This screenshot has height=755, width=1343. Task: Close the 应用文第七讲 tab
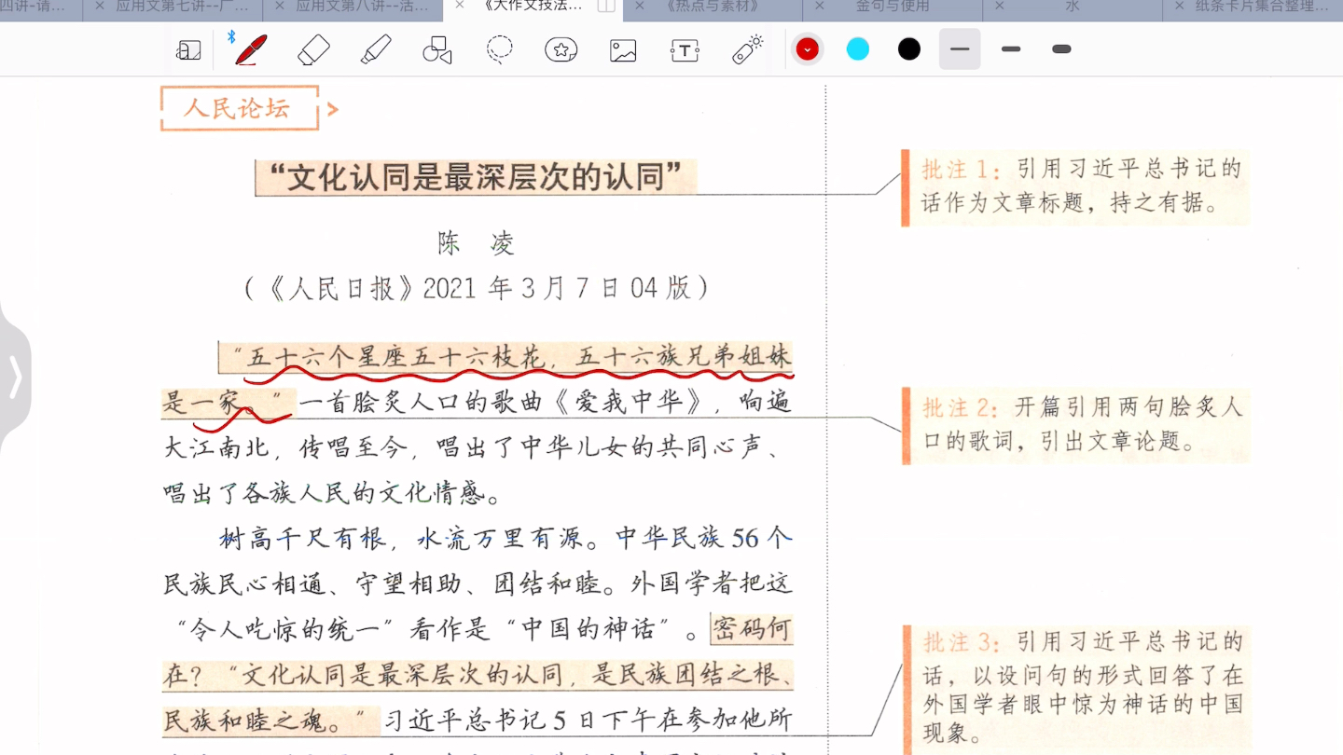(x=98, y=7)
